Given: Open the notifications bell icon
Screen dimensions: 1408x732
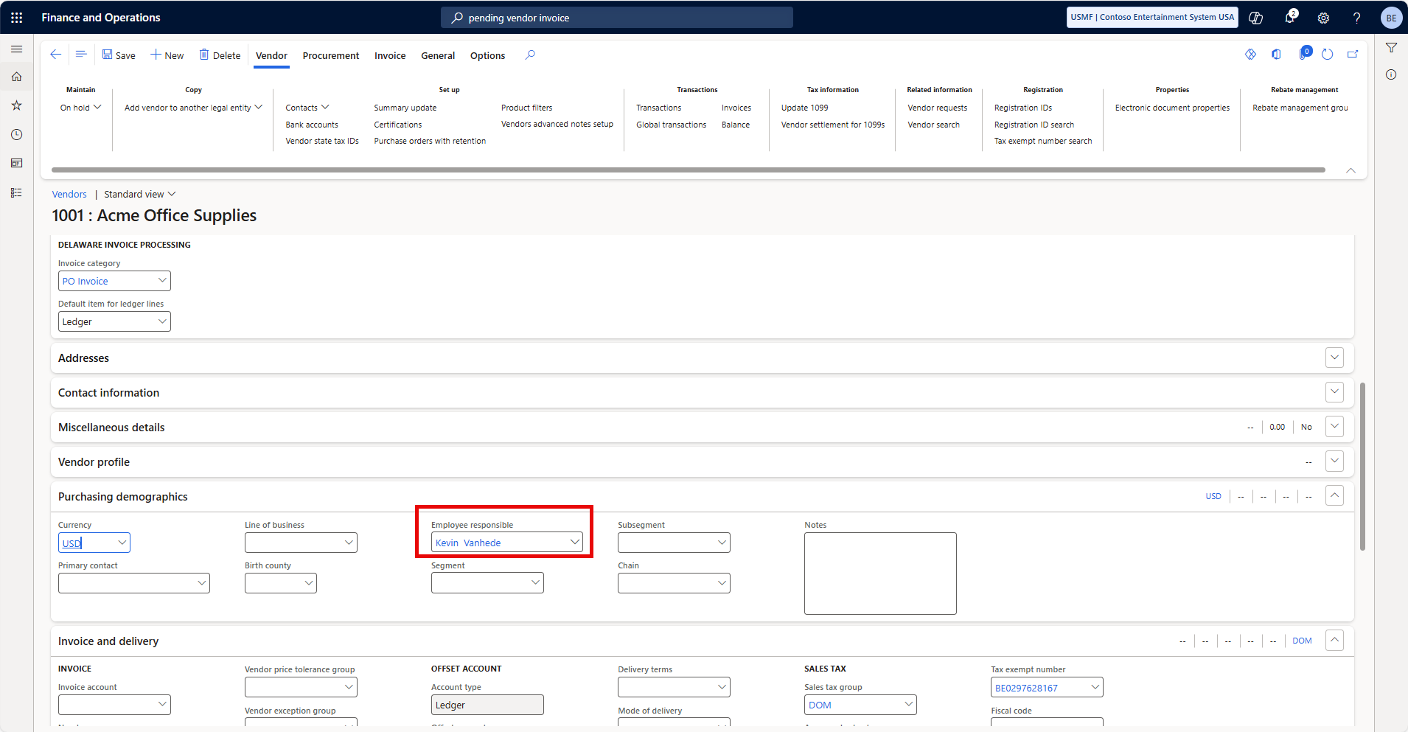Looking at the screenshot, I should coord(1289,18).
